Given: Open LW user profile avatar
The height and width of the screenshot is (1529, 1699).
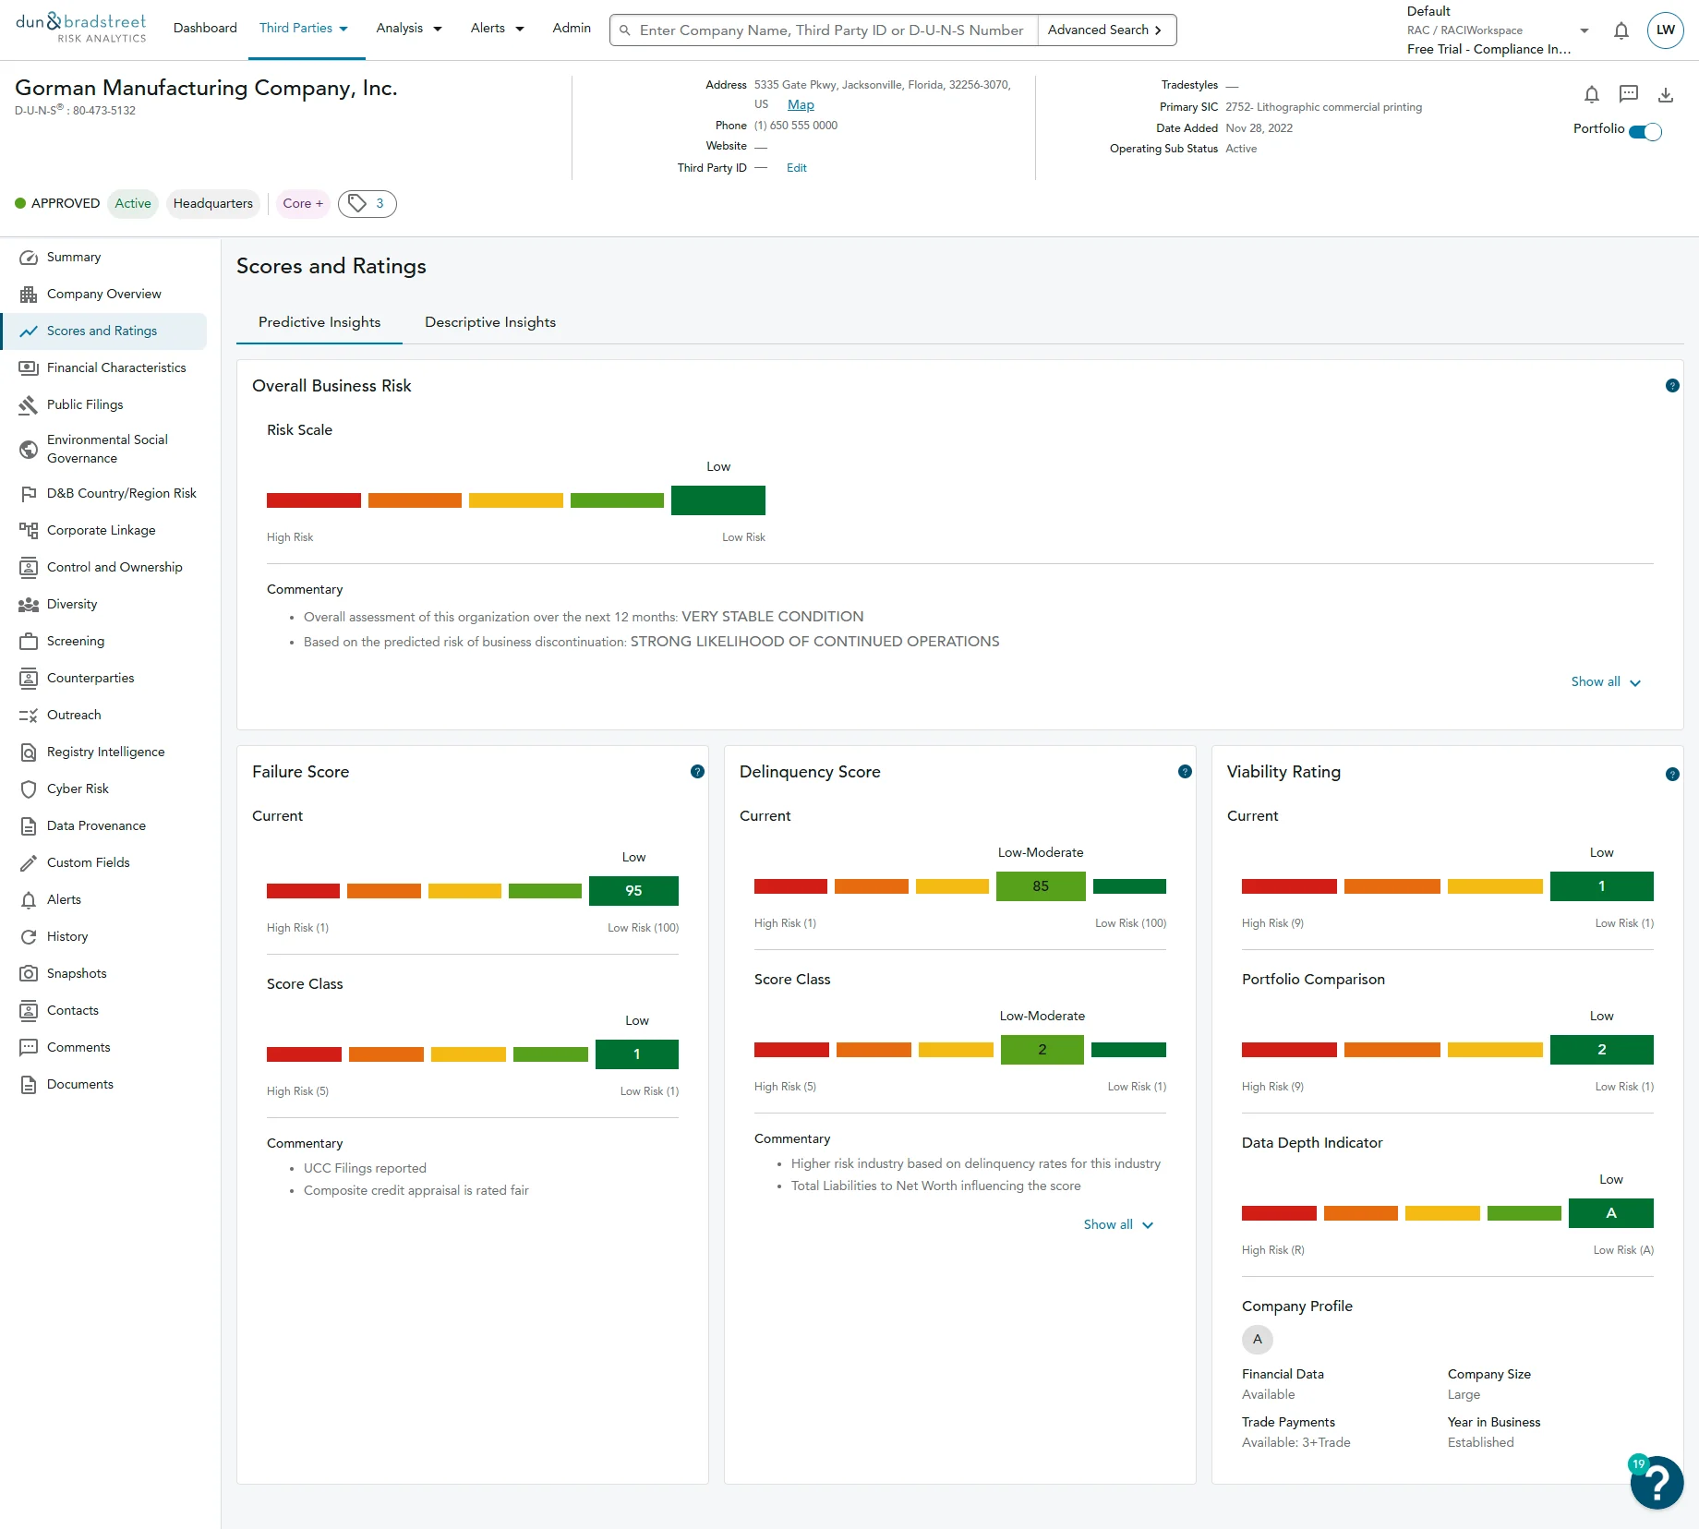Looking at the screenshot, I should (1665, 30).
